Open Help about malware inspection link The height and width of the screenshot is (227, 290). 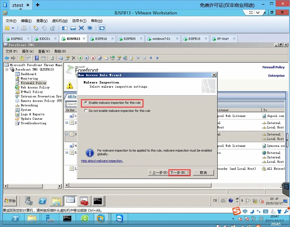(x=102, y=161)
